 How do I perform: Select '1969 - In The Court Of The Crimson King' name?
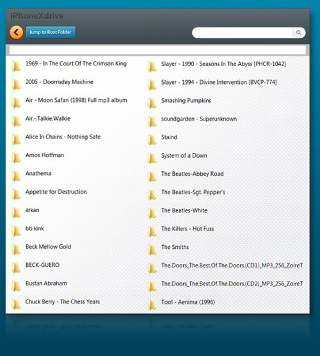tap(76, 64)
